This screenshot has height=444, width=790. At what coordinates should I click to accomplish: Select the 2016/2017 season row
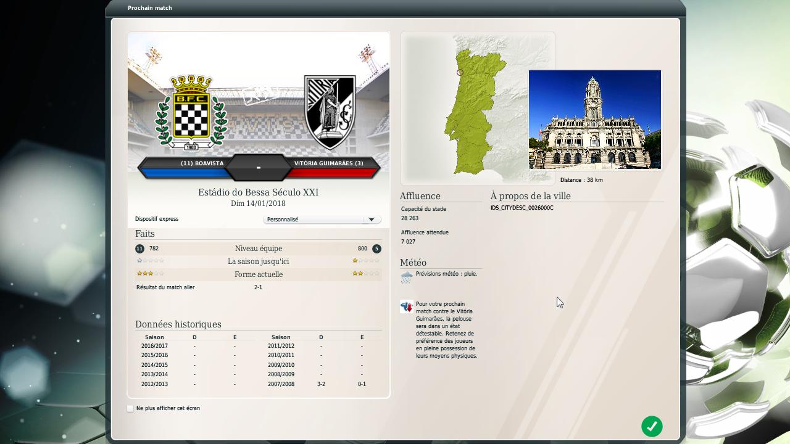coord(195,346)
